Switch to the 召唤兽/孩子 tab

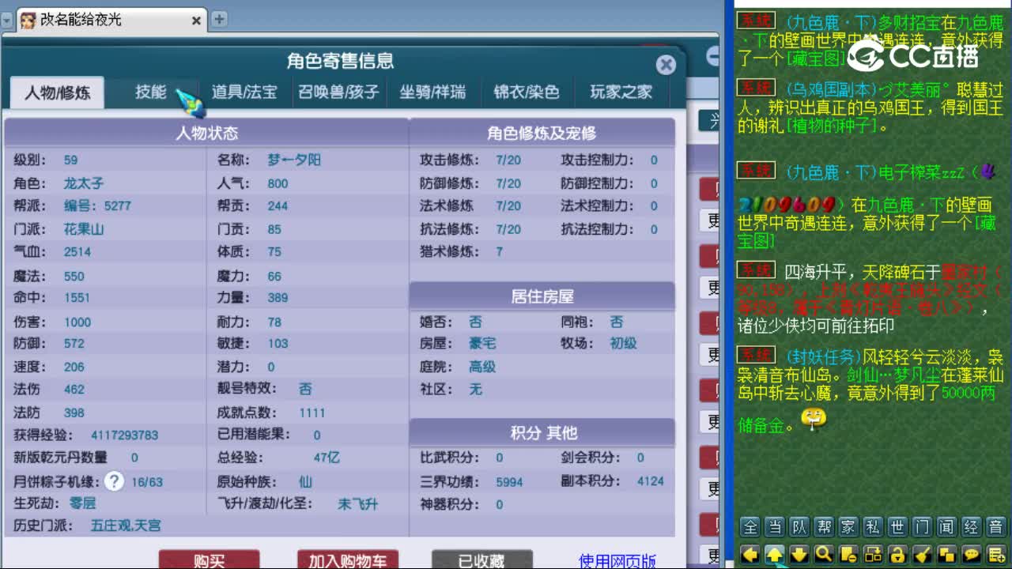coord(339,92)
